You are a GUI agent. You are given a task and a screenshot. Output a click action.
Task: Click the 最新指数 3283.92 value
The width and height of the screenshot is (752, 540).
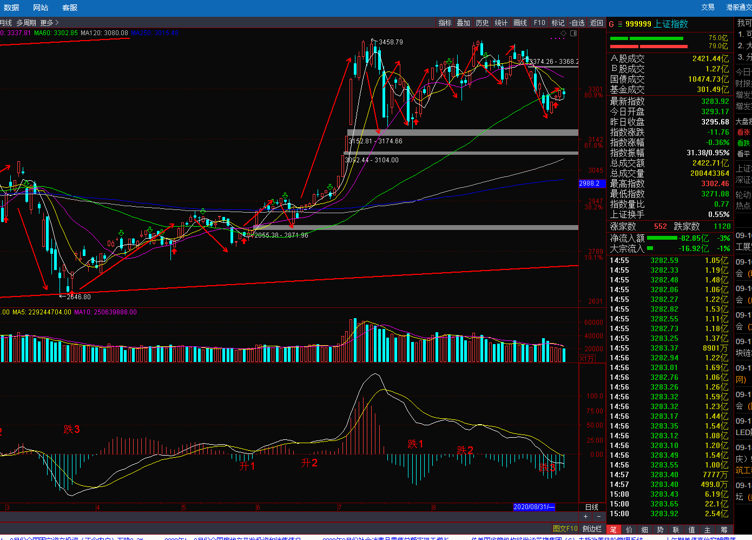click(715, 101)
